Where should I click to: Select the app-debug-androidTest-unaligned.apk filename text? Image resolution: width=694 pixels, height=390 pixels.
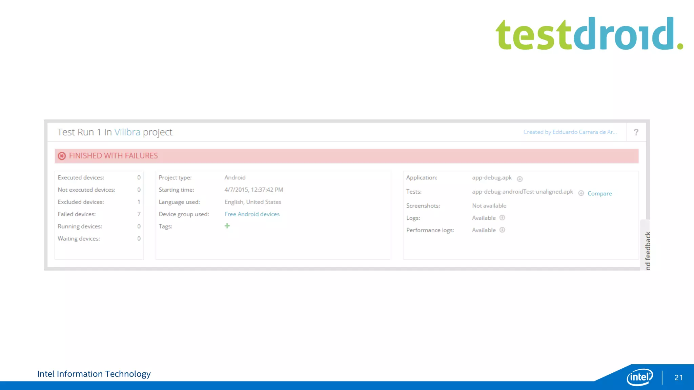tap(522, 192)
